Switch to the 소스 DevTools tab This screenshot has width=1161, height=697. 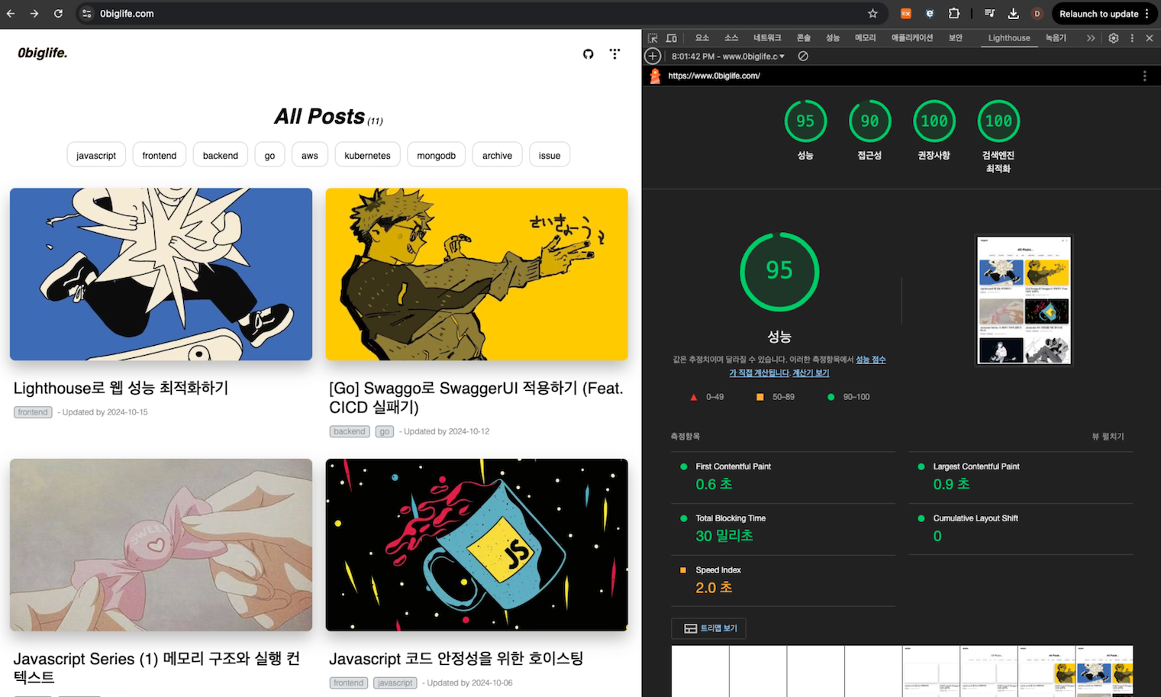[731, 38]
